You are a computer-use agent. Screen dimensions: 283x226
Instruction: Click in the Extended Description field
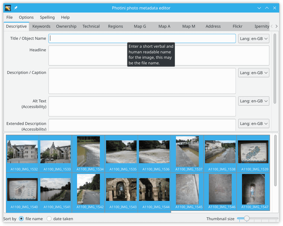pos(142,125)
